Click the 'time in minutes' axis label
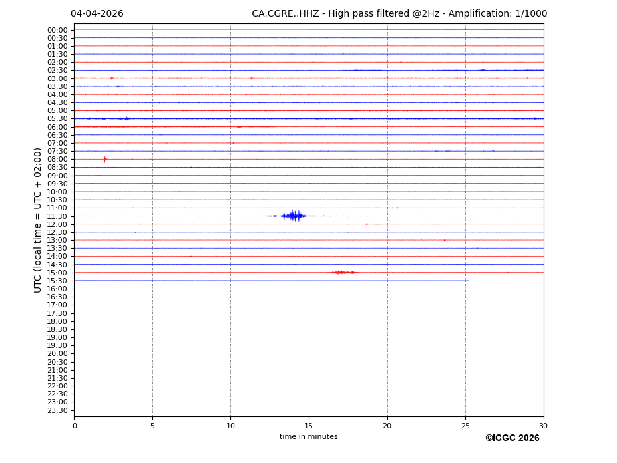Screen dimensions: 617x463 (308, 437)
